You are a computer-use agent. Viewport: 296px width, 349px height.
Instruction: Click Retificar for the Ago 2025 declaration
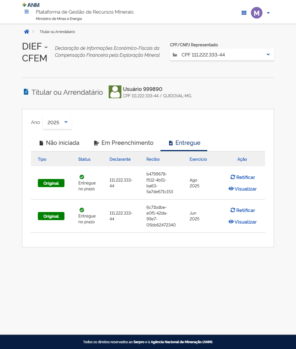(243, 177)
